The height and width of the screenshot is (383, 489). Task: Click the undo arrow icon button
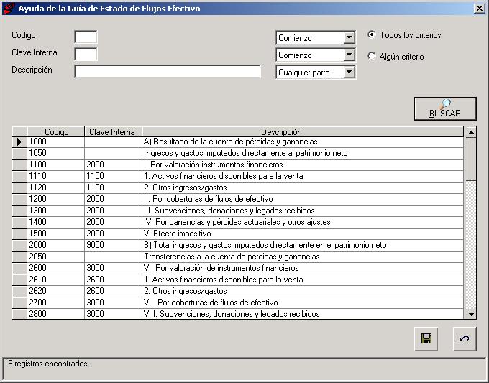(x=465, y=338)
